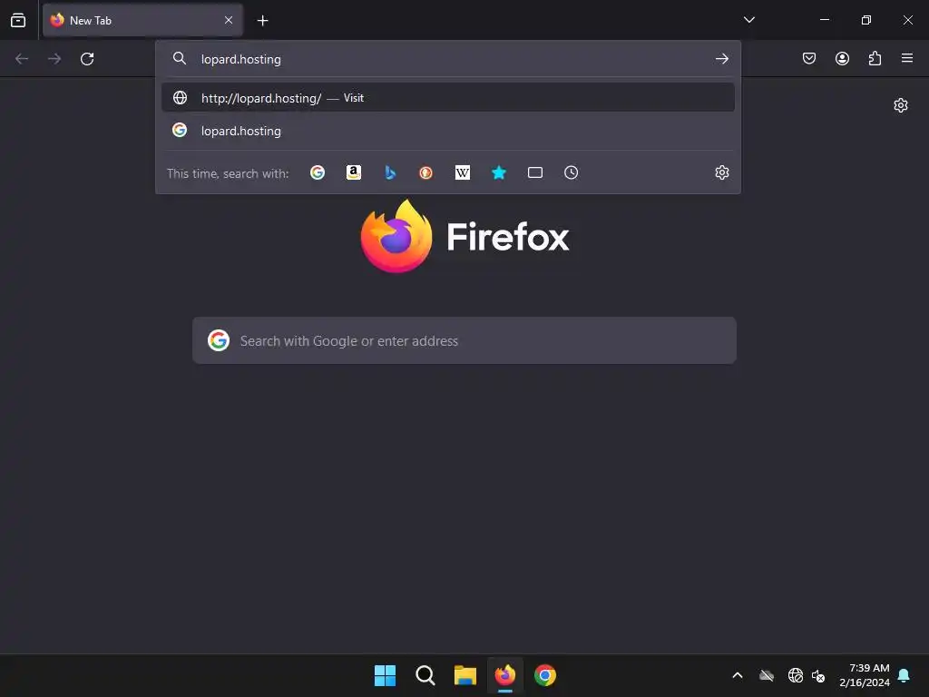
Task: Open Windows taskbar search
Action: [425, 675]
